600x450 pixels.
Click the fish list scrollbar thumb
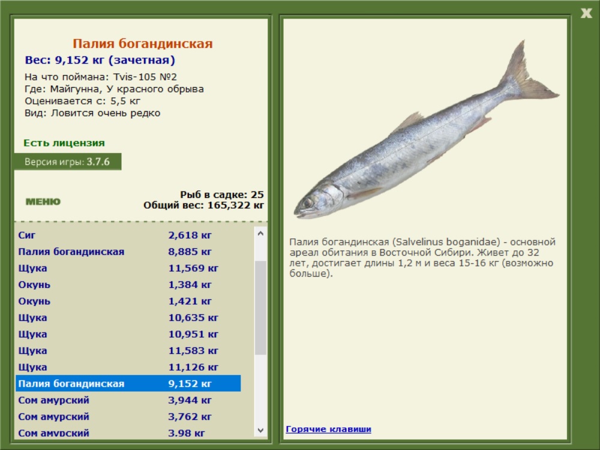[260, 308]
